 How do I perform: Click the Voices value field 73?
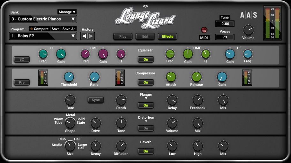225,37
